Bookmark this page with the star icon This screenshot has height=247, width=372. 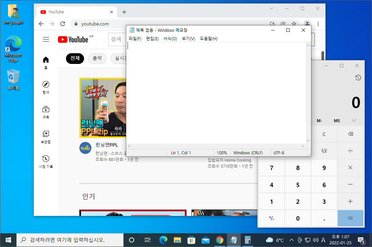pos(294,23)
